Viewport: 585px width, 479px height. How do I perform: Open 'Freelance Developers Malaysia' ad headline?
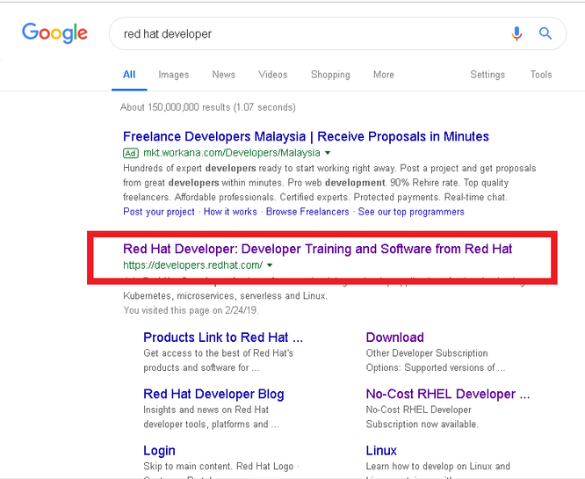click(306, 136)
